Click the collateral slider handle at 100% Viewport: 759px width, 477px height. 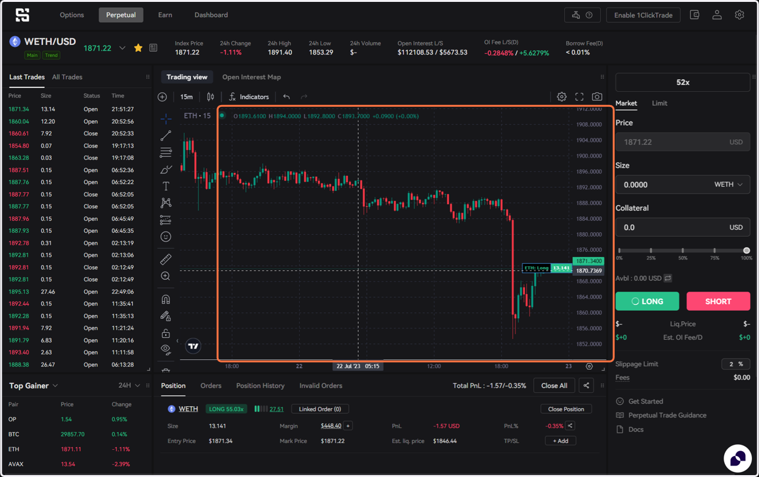[x=746, y=251]
